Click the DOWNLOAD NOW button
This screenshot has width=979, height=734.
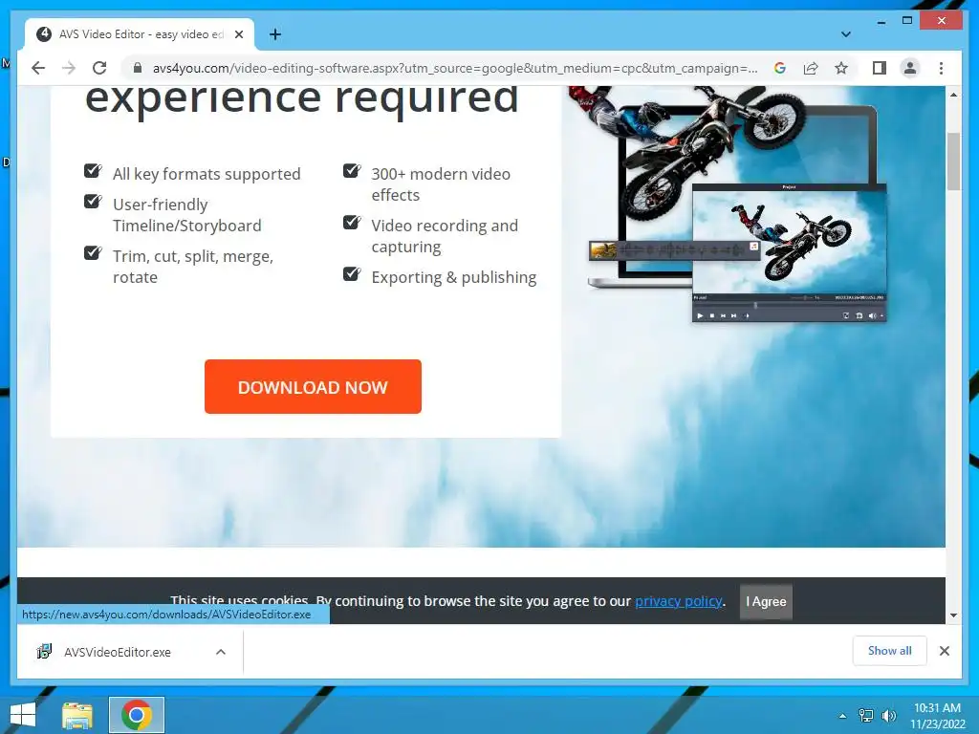point(313,386)
